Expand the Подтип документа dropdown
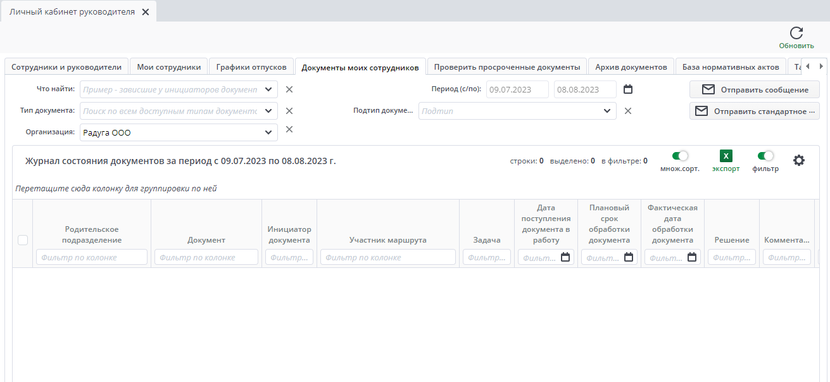830x382 pixels. [607, 111]
